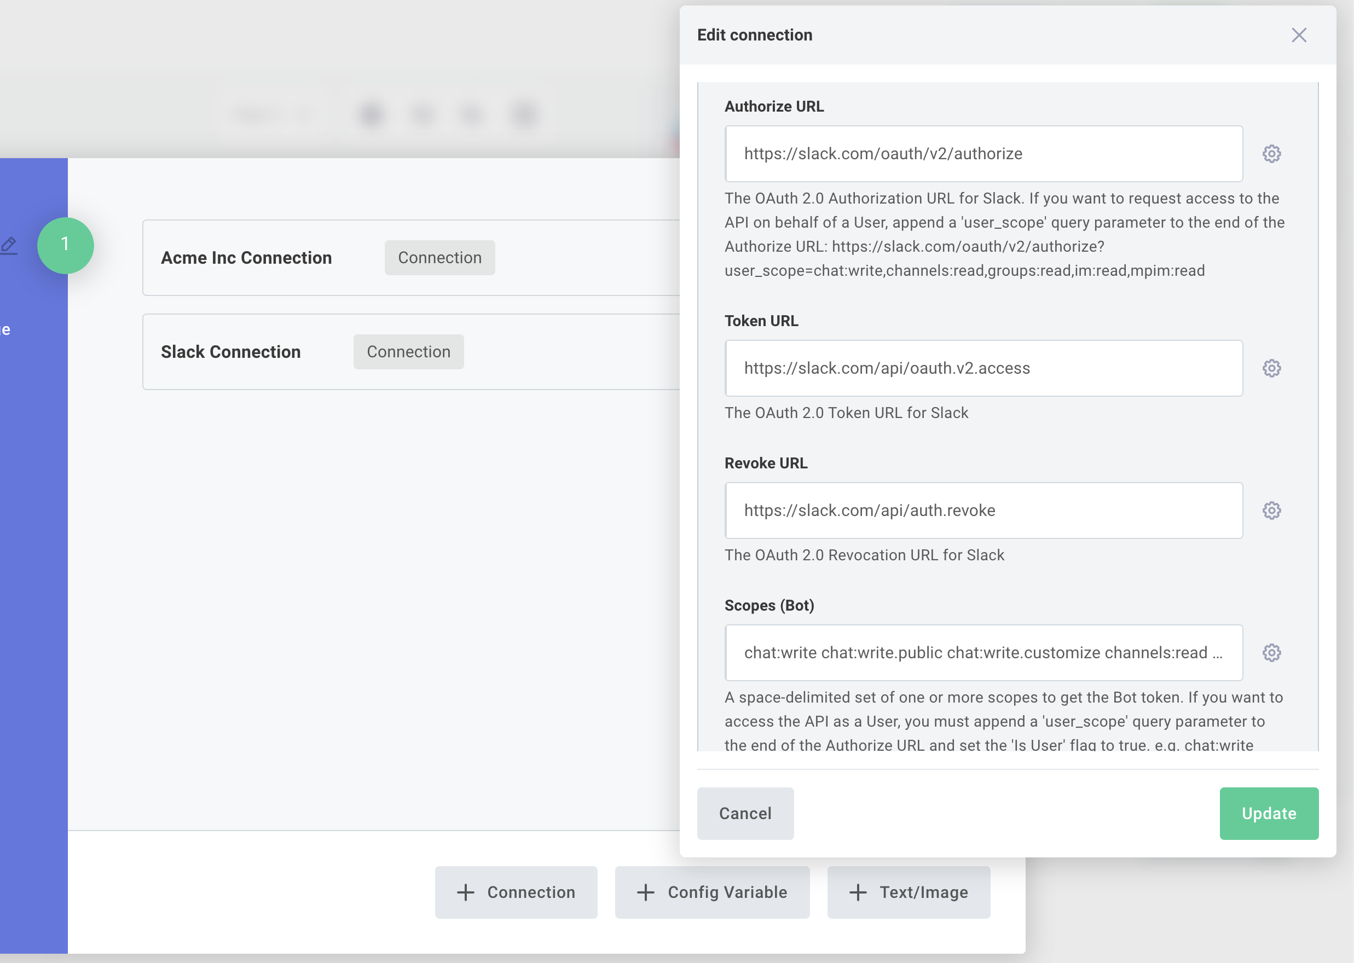The height and width of the screenshot is (963, 1354).
Task: Select the Authorize URL input field
Action: click(983, 154)
